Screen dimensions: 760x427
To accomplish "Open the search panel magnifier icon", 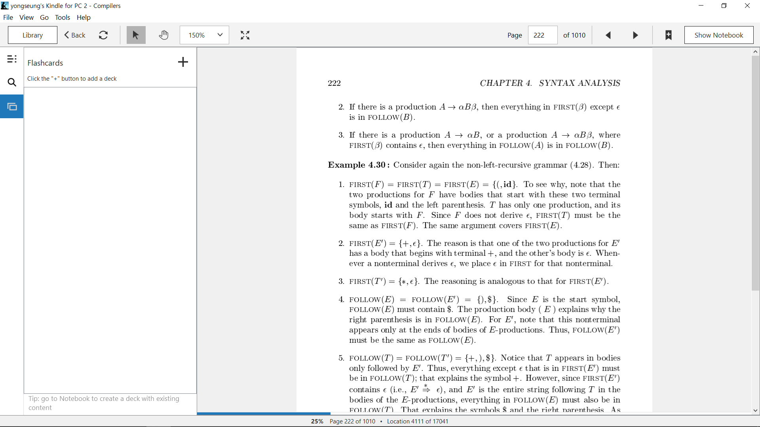I will click(x=12, y=82).
